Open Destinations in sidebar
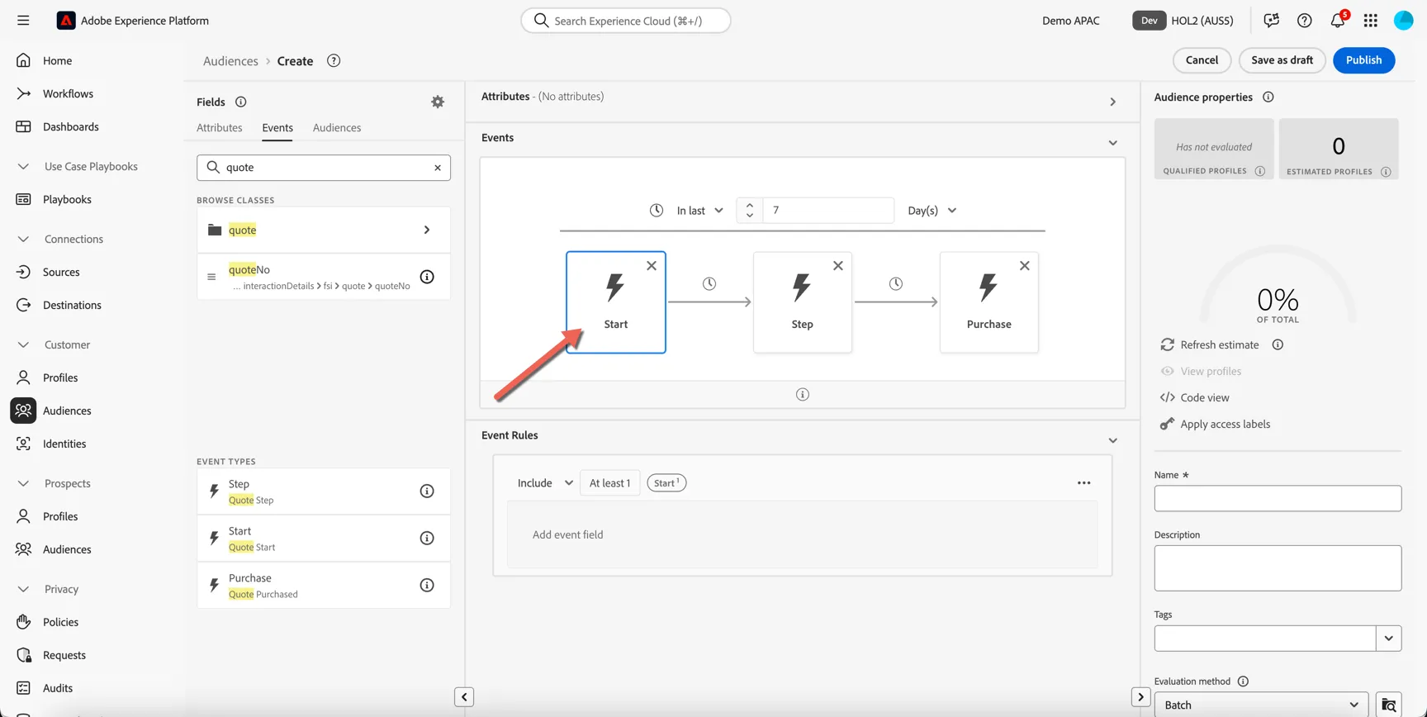 point(72,305)
